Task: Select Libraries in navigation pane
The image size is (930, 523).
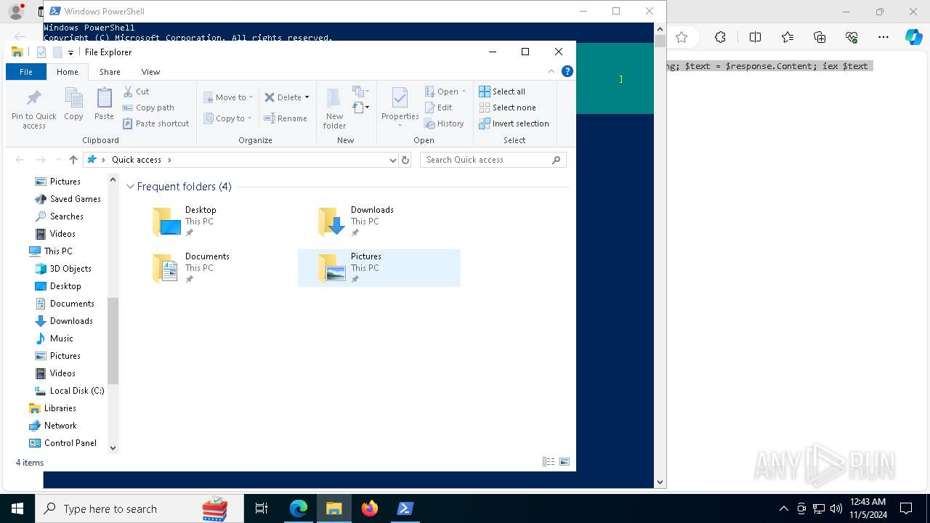Action: pyautogui.click(x=52, y=408)
